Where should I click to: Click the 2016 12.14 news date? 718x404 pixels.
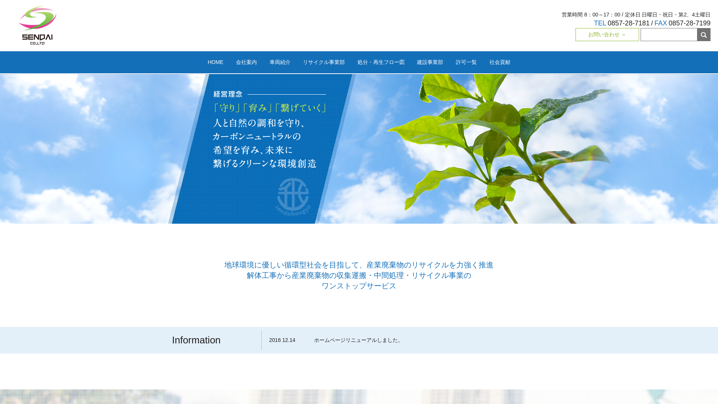282,340
